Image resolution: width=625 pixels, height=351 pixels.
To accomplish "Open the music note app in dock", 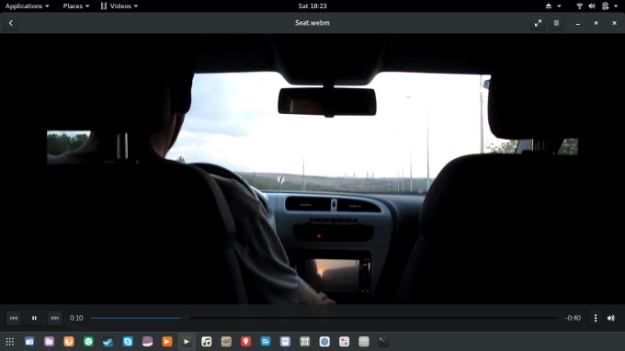I will [x=207, y=342].
